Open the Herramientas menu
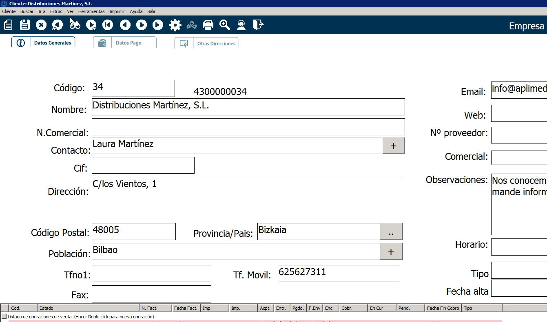 (91, 11)
